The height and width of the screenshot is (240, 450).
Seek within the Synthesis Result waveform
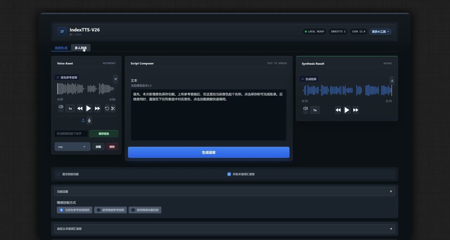[x=347, y=90]
